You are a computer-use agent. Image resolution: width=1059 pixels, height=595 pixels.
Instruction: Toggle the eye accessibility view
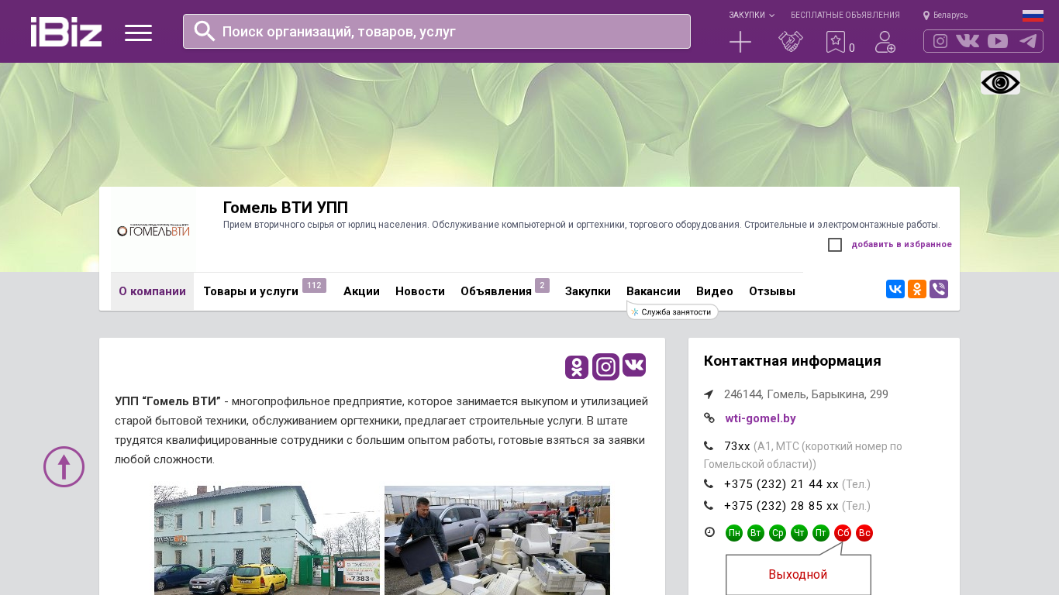point(1000,82)
